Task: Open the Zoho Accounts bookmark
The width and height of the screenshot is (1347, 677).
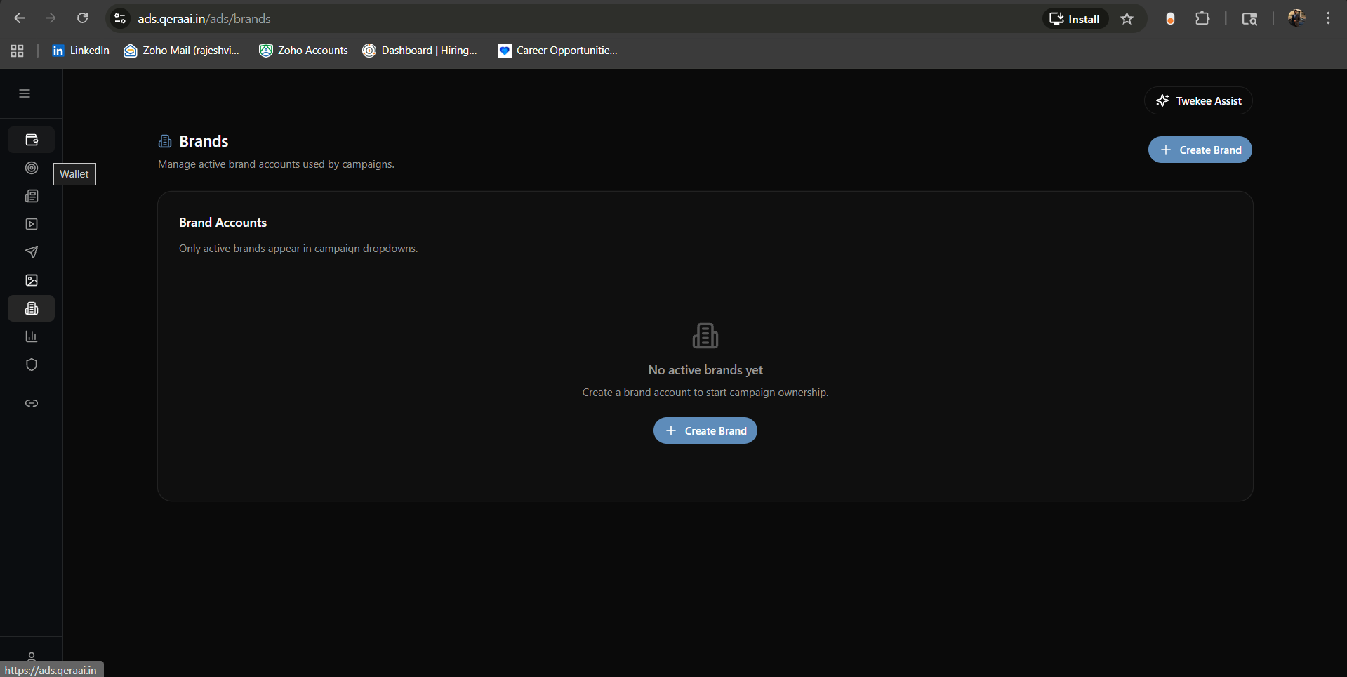Action: 304,51
